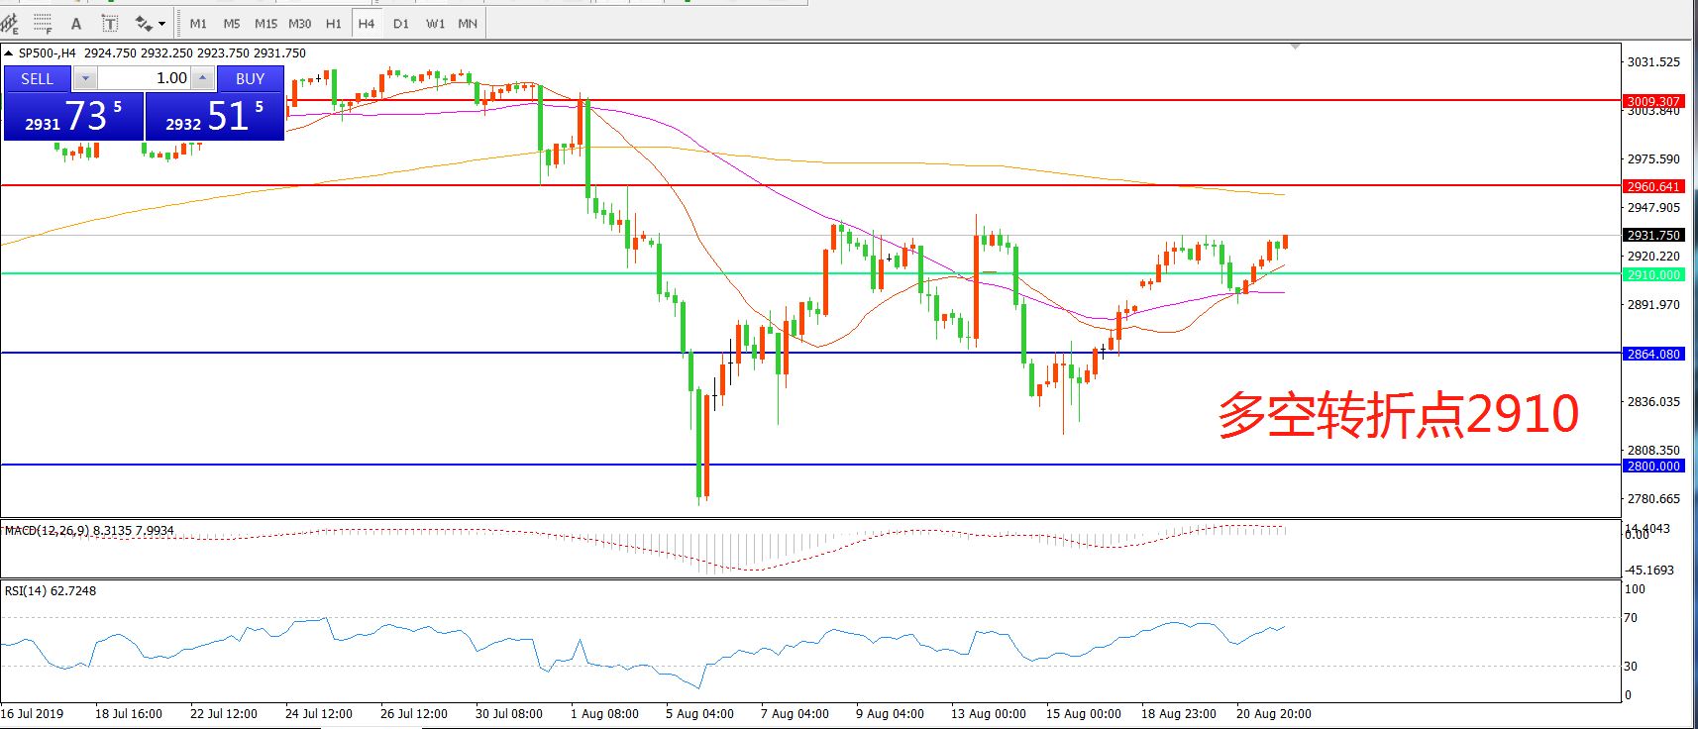Click the SELL button at 2931.73
This screenshot has height=729, width=1698.
(74, 116)
